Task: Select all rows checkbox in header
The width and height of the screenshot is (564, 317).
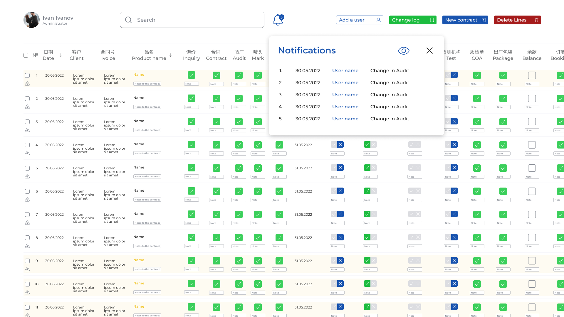Action: tap(26, 55)
